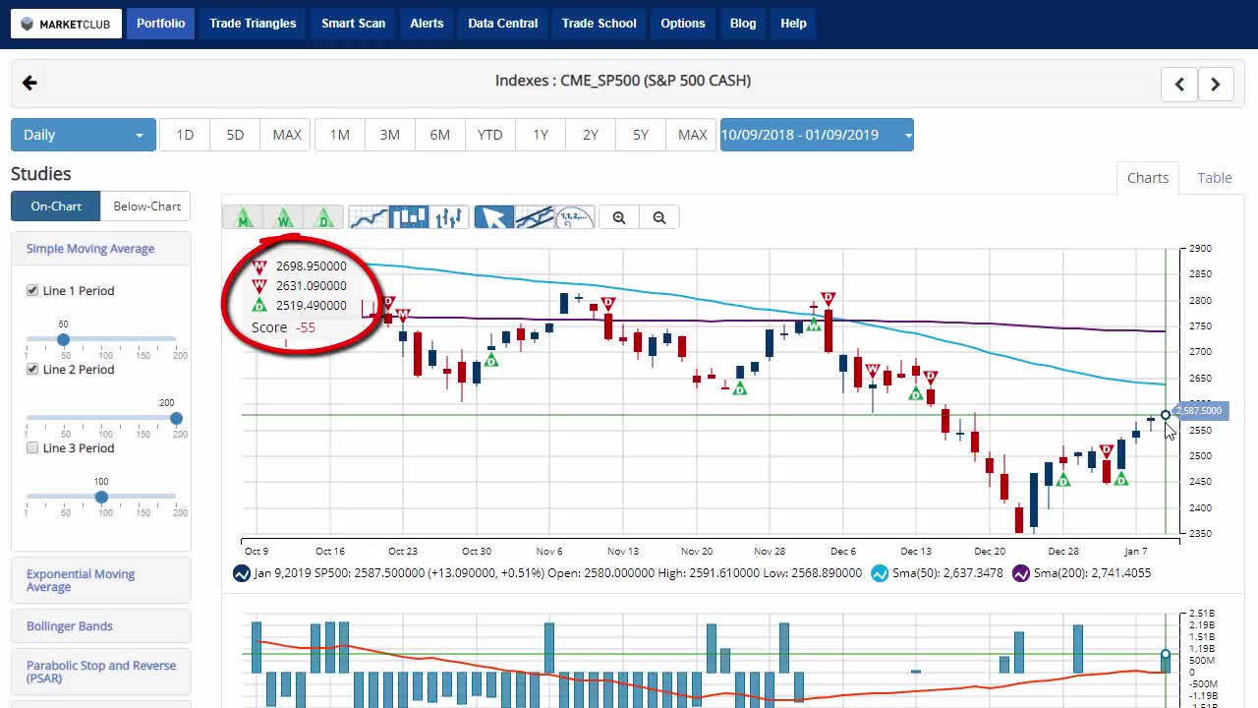Open the Help menu item

[793, 24]
